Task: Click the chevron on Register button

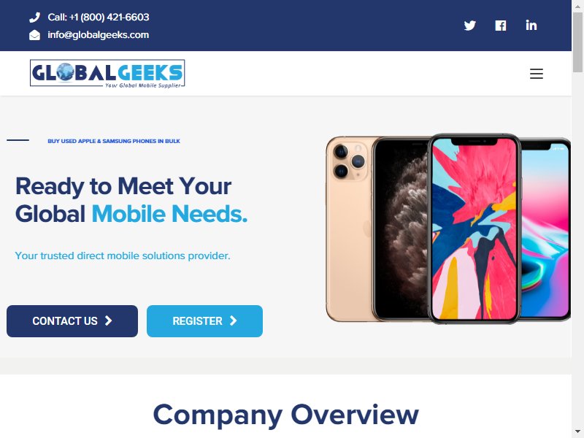Action: click(x=233, y=320)
